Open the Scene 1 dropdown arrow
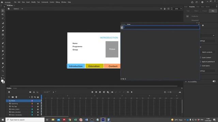 22,9
